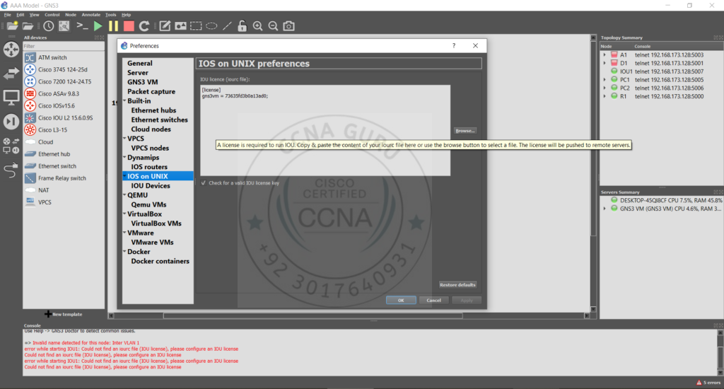Open the Control menu
The width and height of the screenshot is (724, 389).
click(x=52, y=15)
